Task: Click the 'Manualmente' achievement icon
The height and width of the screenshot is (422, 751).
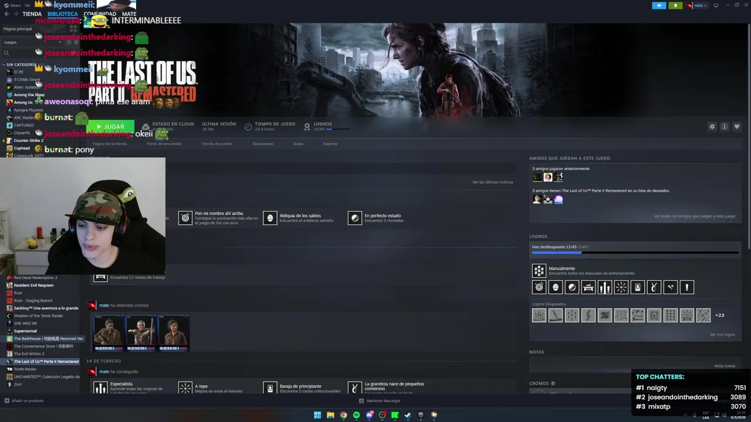Action: coord(539,271)
